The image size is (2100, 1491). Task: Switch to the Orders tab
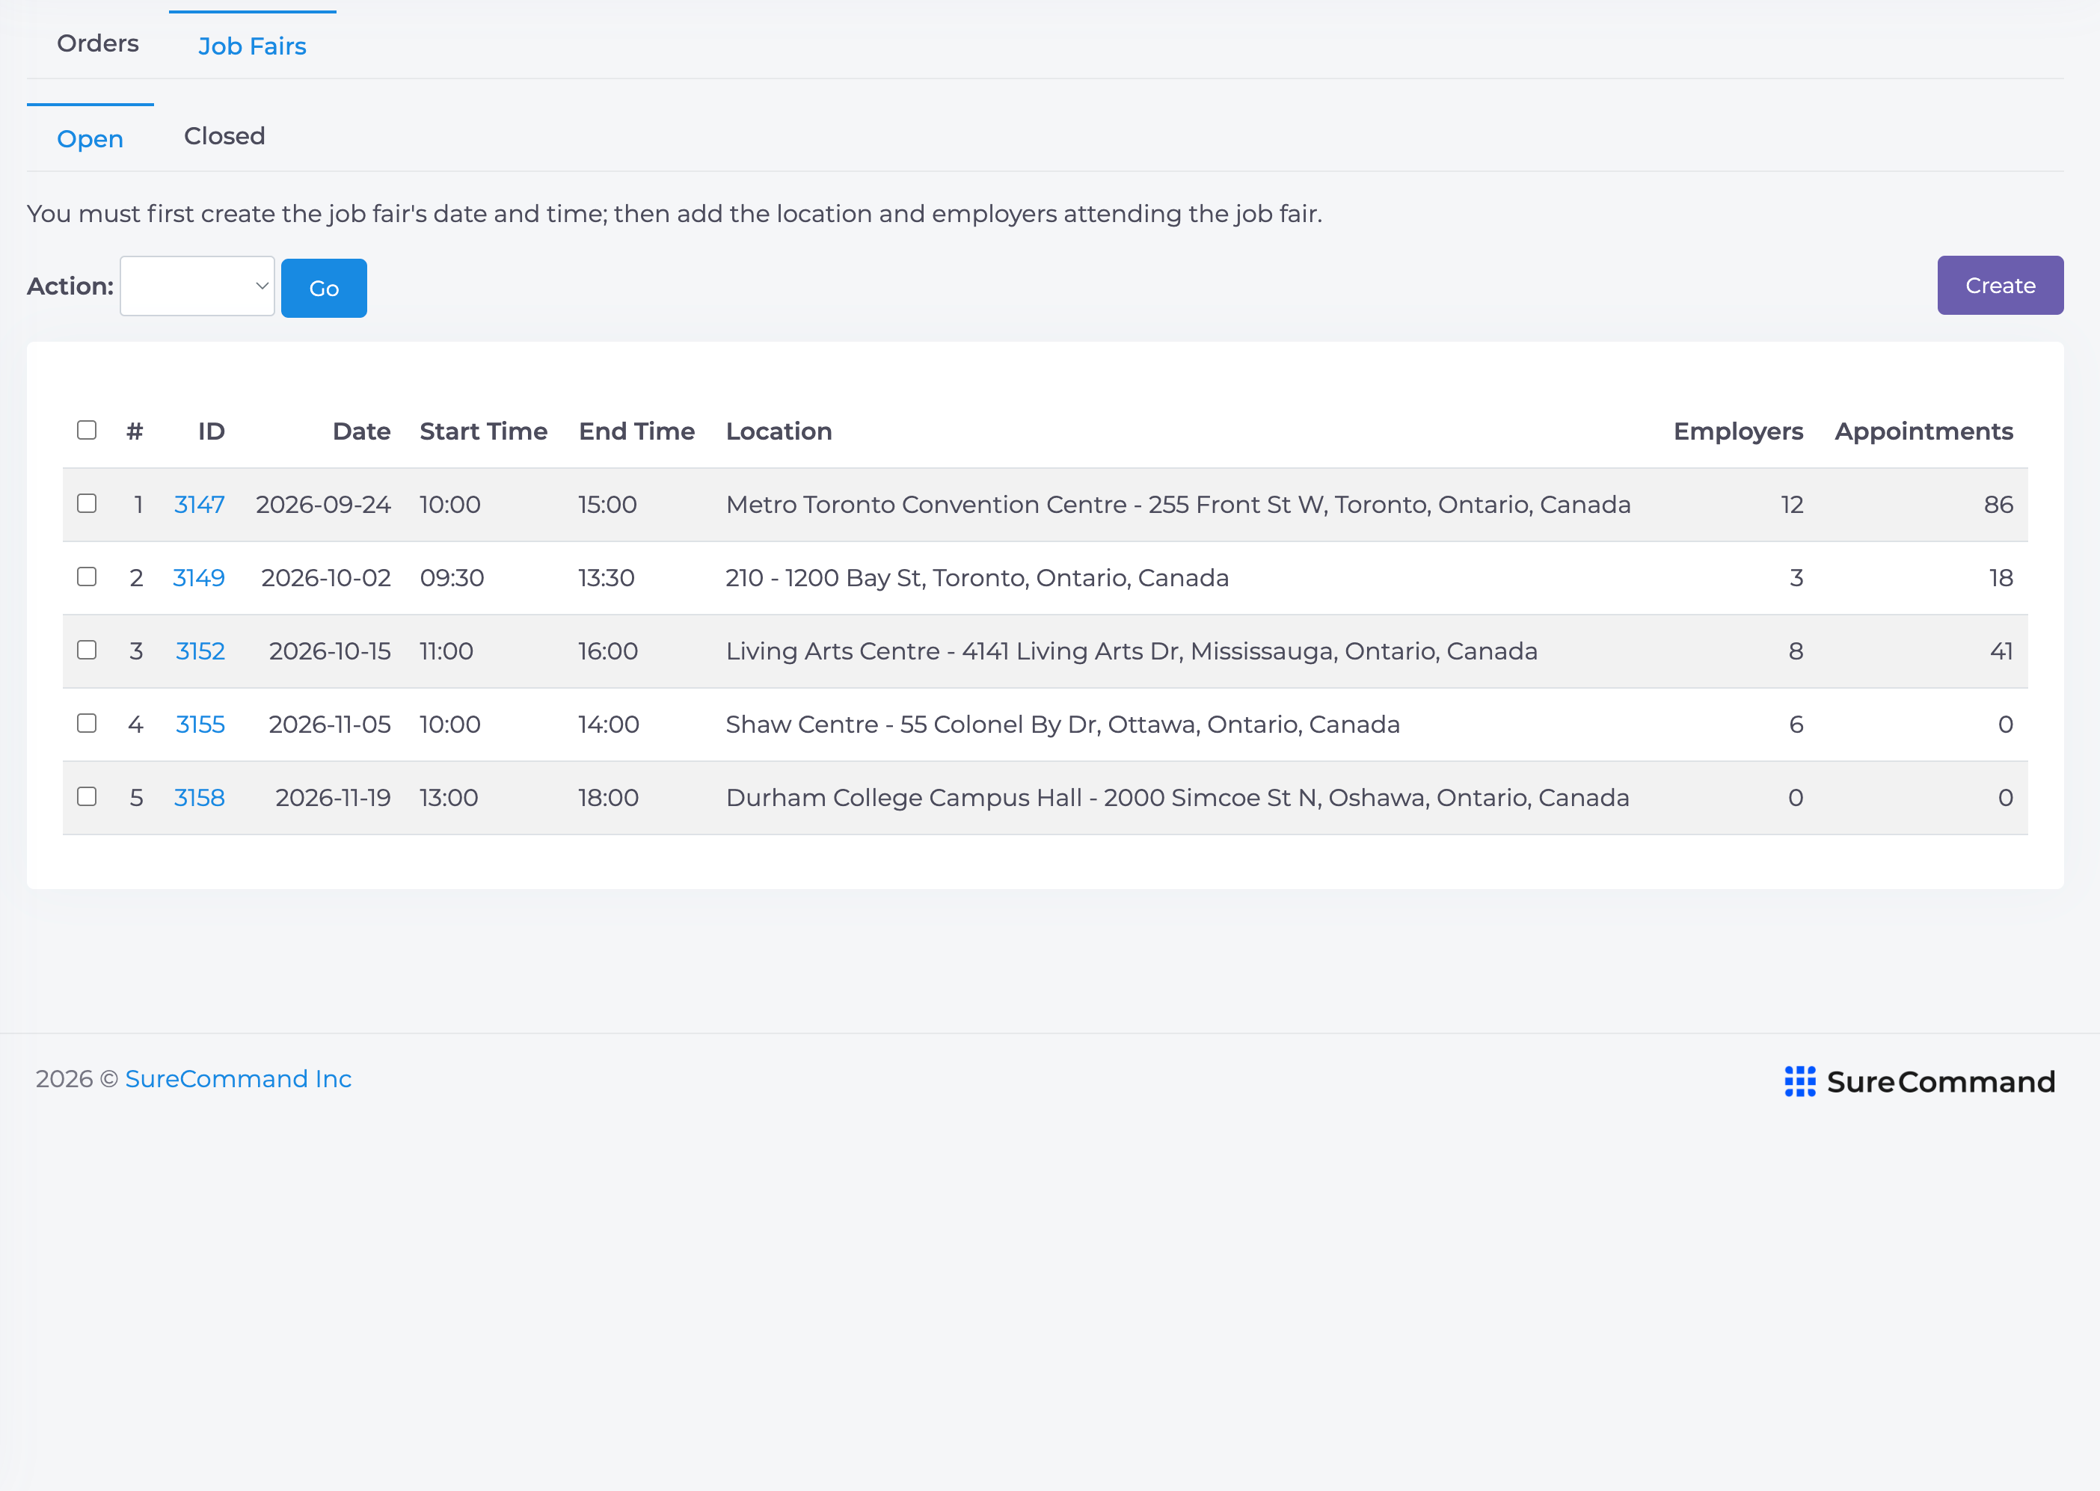click(x=97, y=43)
